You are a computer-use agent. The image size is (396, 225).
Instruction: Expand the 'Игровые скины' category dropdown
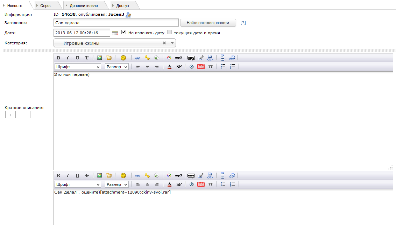(x=172, y=43)
